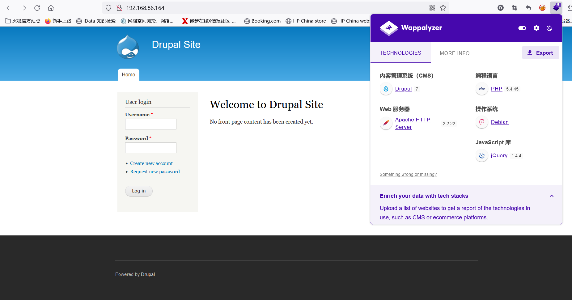572x300 pixels.
Task: Click the jQuery icon in Wappalyzer
Action: click(482, 156)
